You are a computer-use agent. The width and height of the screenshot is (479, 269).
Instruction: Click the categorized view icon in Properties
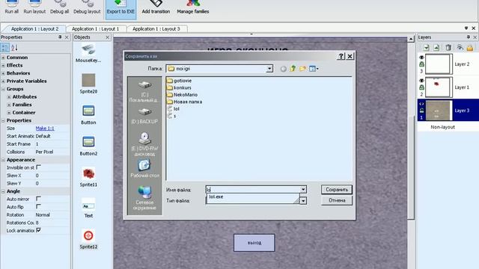pyautogui.click(x=5, y=48)
